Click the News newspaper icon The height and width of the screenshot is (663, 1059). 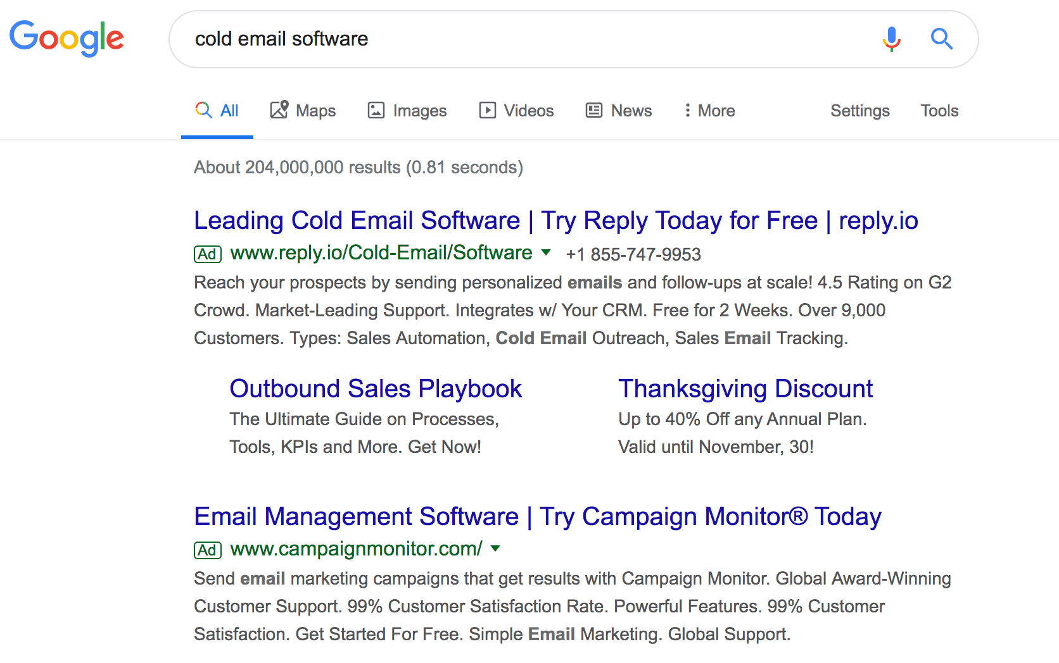594,111
